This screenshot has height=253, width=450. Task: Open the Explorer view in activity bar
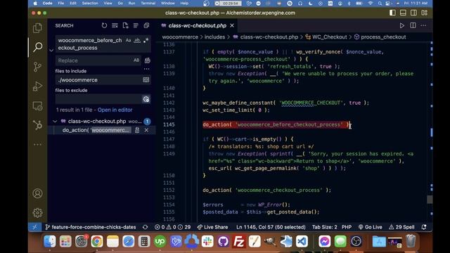pyautogui.click(x=37, y=28)
